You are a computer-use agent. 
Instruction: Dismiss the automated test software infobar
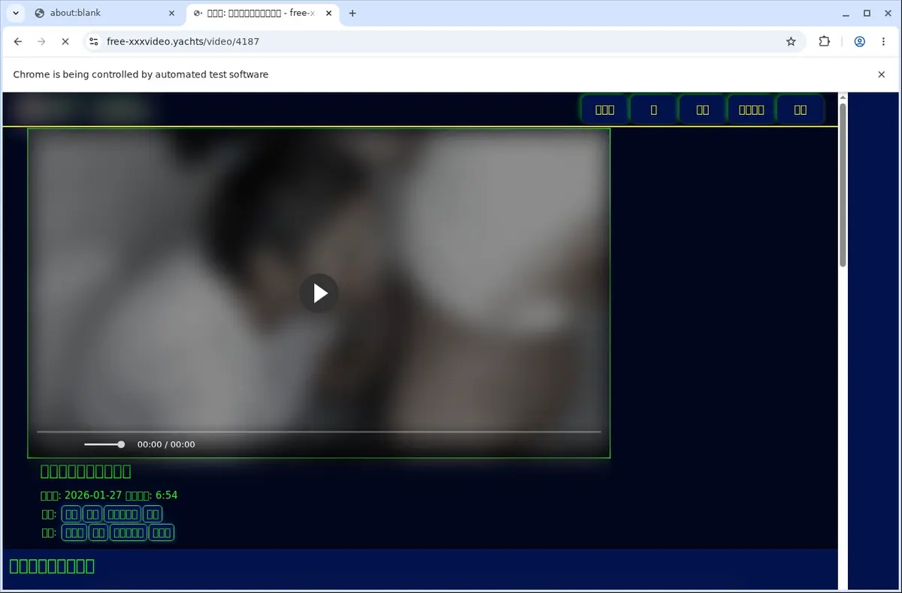coord(882,74)
